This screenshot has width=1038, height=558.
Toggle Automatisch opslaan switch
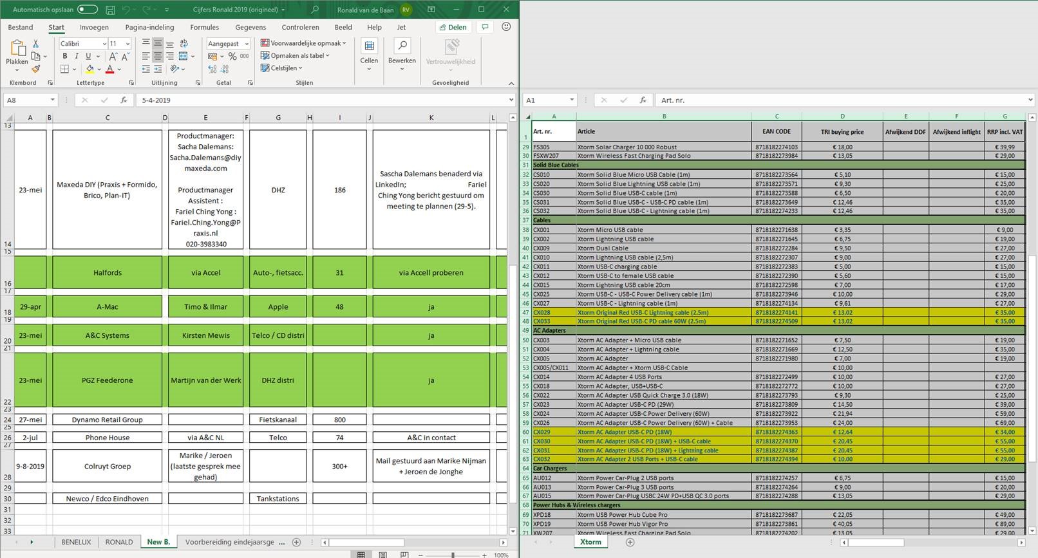[88, 10]
